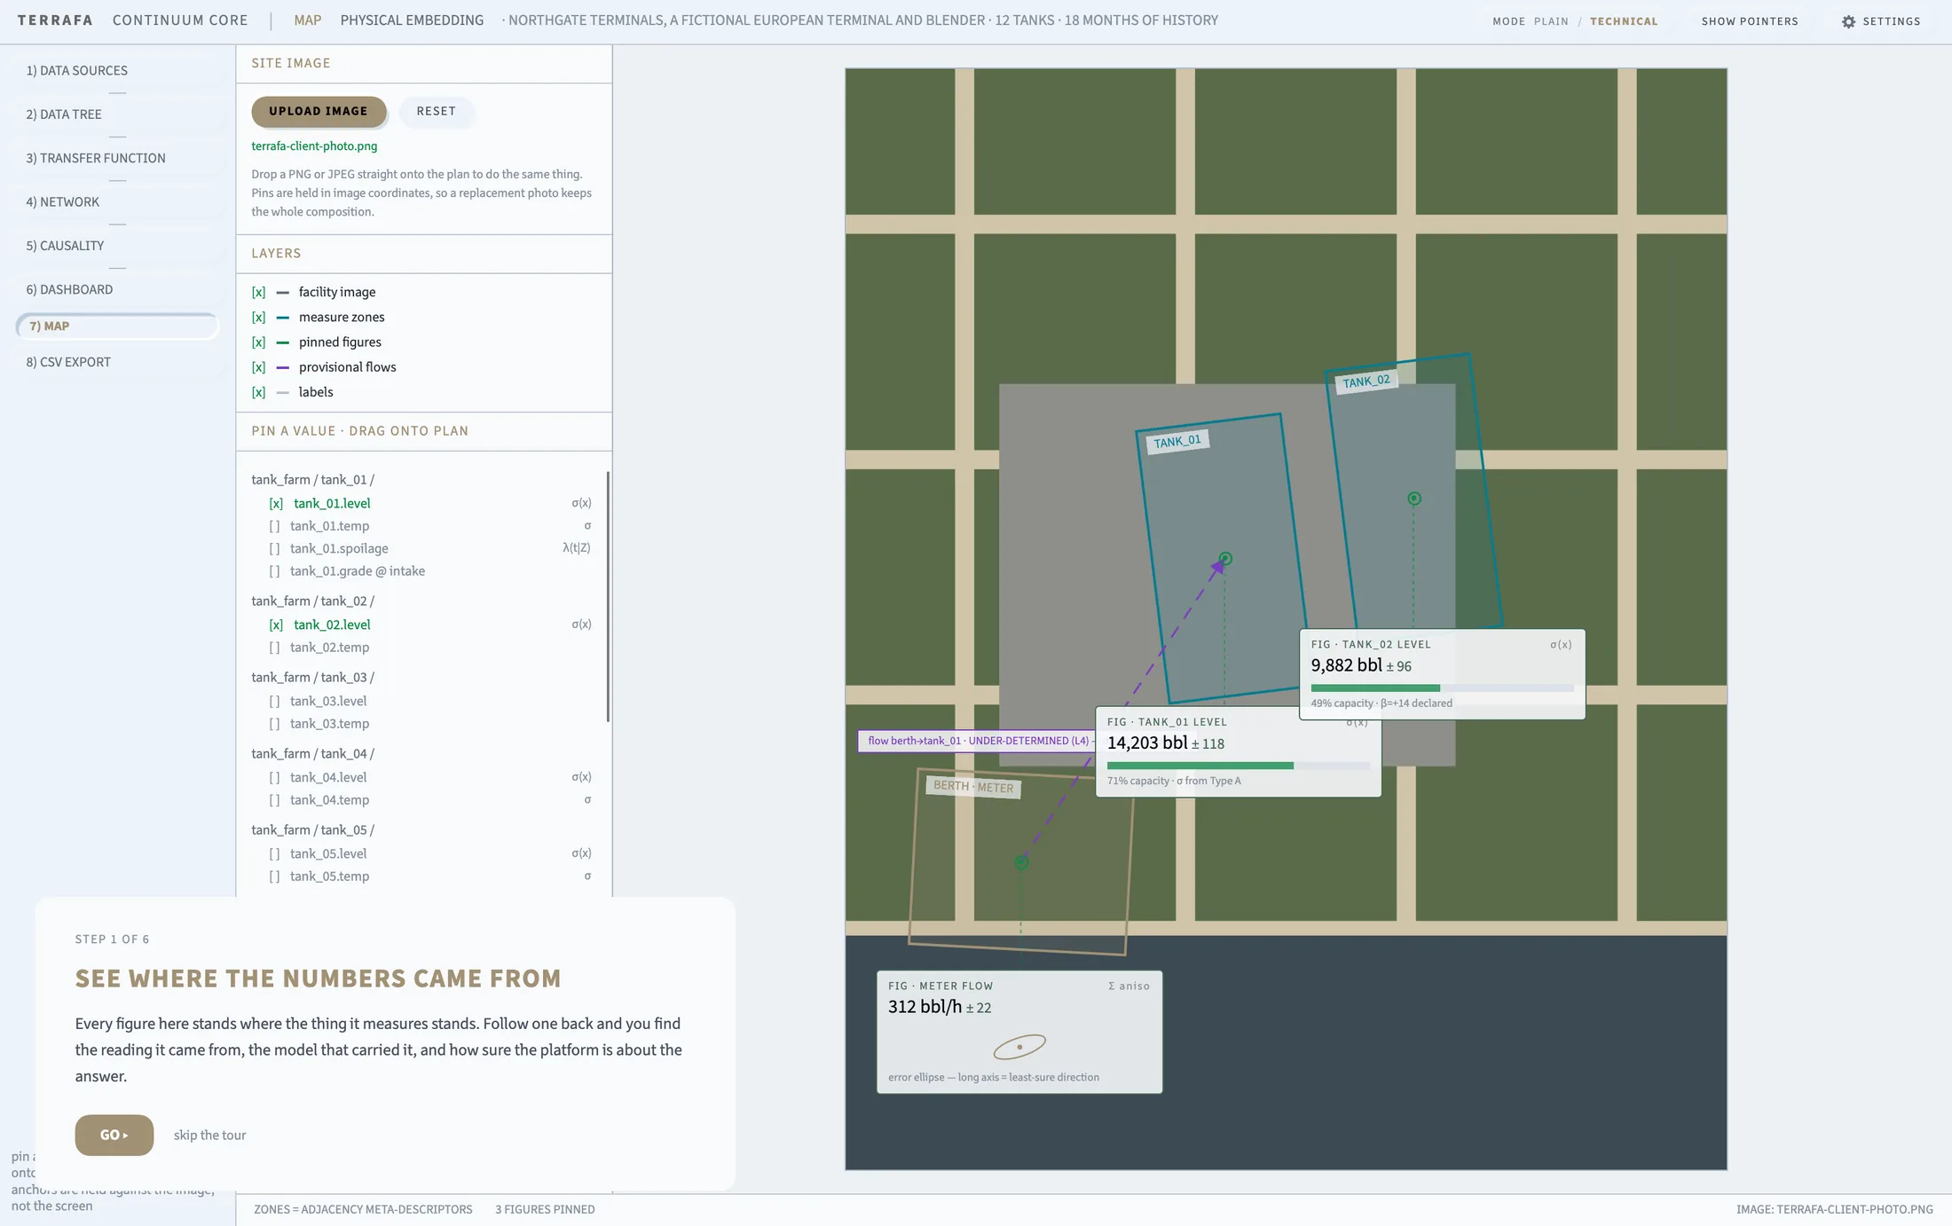Toggle the labels layer checkbox
Image resolution: width=1952 pixels, height=1226 pixels.
(x=258, y=391)
